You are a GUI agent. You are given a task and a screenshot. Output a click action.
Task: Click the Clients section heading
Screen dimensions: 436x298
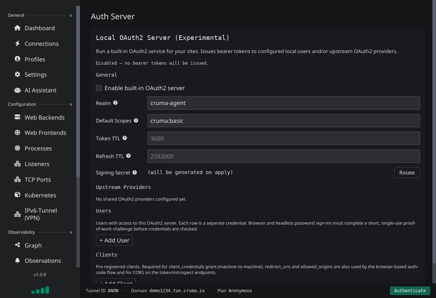click(106, 255)
